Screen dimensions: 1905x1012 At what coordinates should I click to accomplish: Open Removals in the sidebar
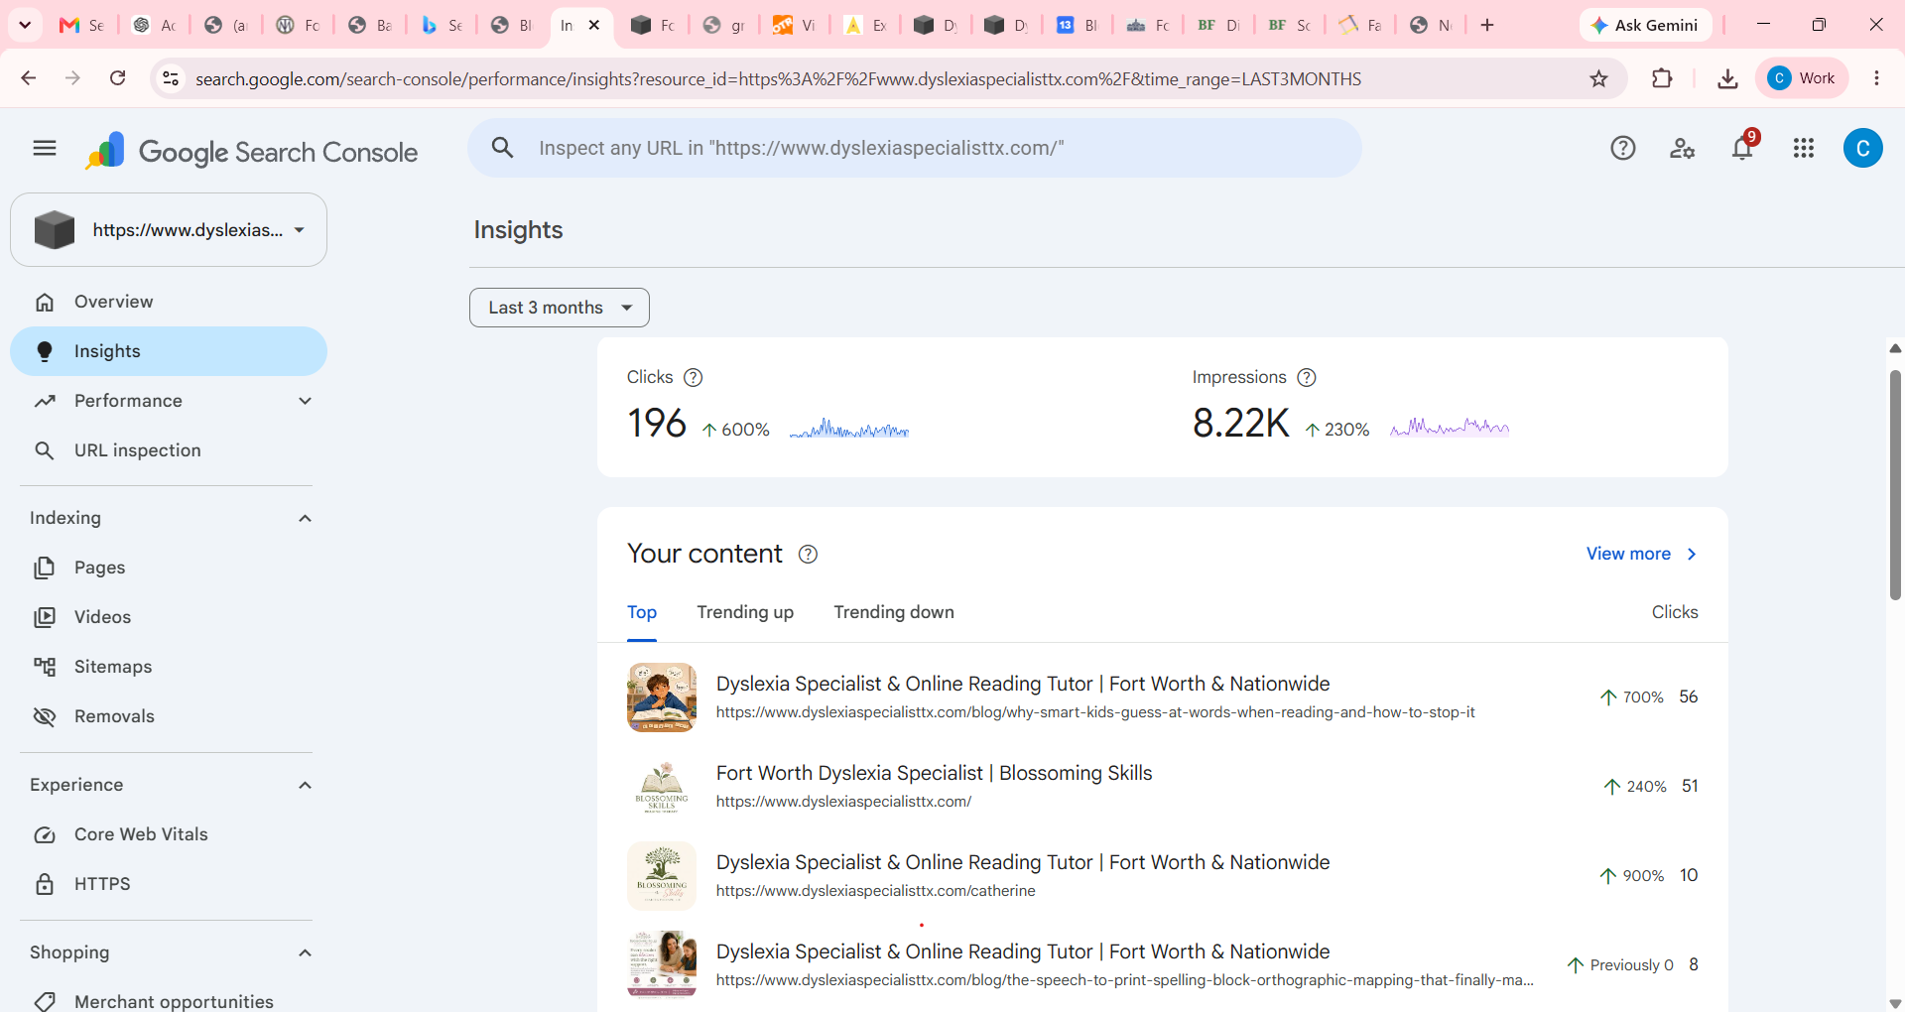click(x=169, y=716)
